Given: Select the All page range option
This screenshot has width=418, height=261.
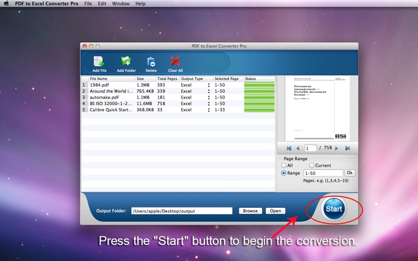Looking at the screenshot, I should [x=284, y=165].
